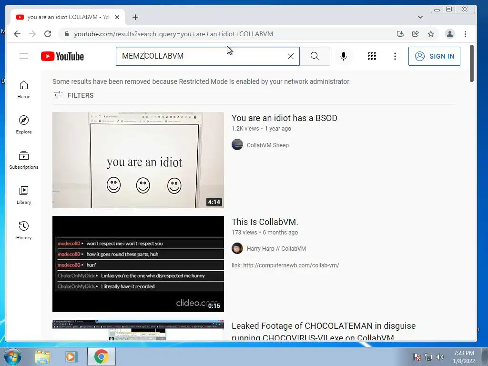Open the FILTERS options
Screen dimensions: 488x366
(x=73, y=95)
